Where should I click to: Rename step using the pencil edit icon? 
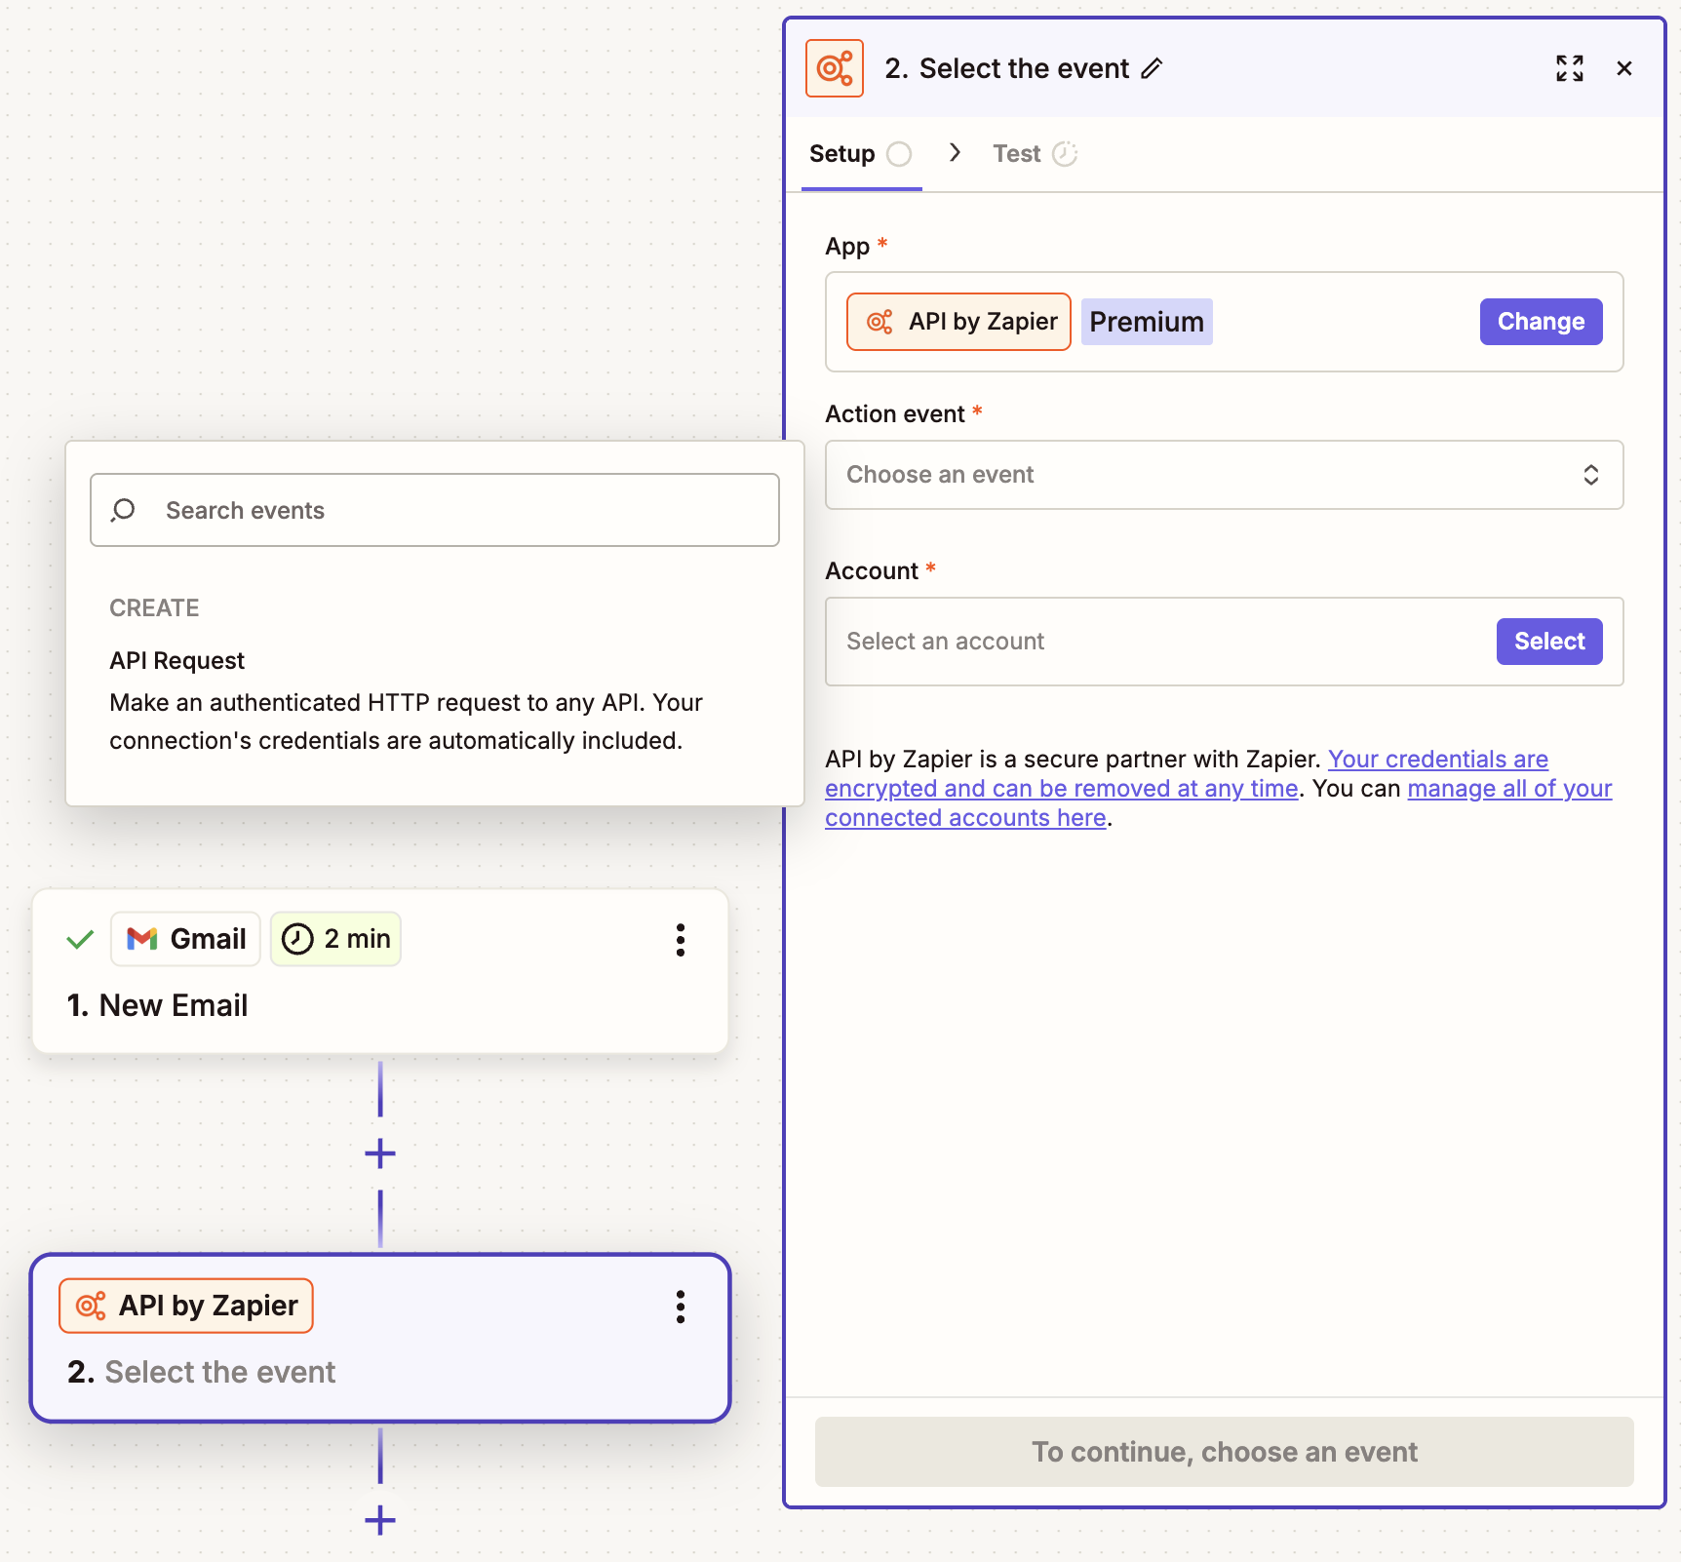(x=1152, y=68)
